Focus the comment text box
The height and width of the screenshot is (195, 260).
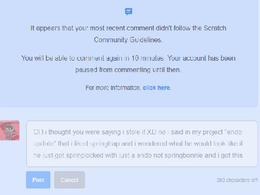point(142,144)
